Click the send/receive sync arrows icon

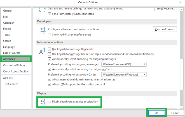point(42,10)
